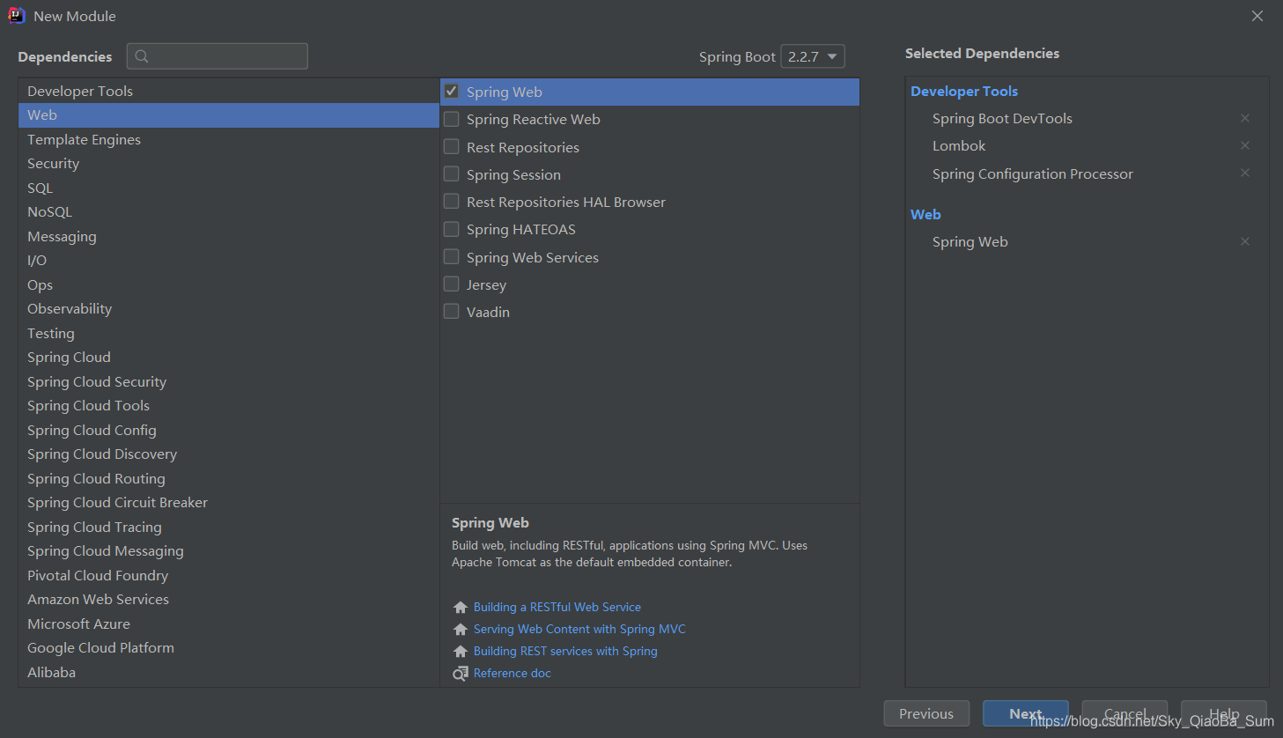This screenshot has height=738, width=1283.
Task: Click the Reference doc icon
Action: pyautogui.click(x=460, y=674)
